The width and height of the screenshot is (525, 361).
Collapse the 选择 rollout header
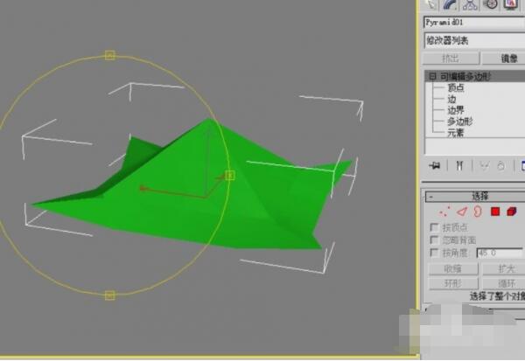tap(479, 196)
